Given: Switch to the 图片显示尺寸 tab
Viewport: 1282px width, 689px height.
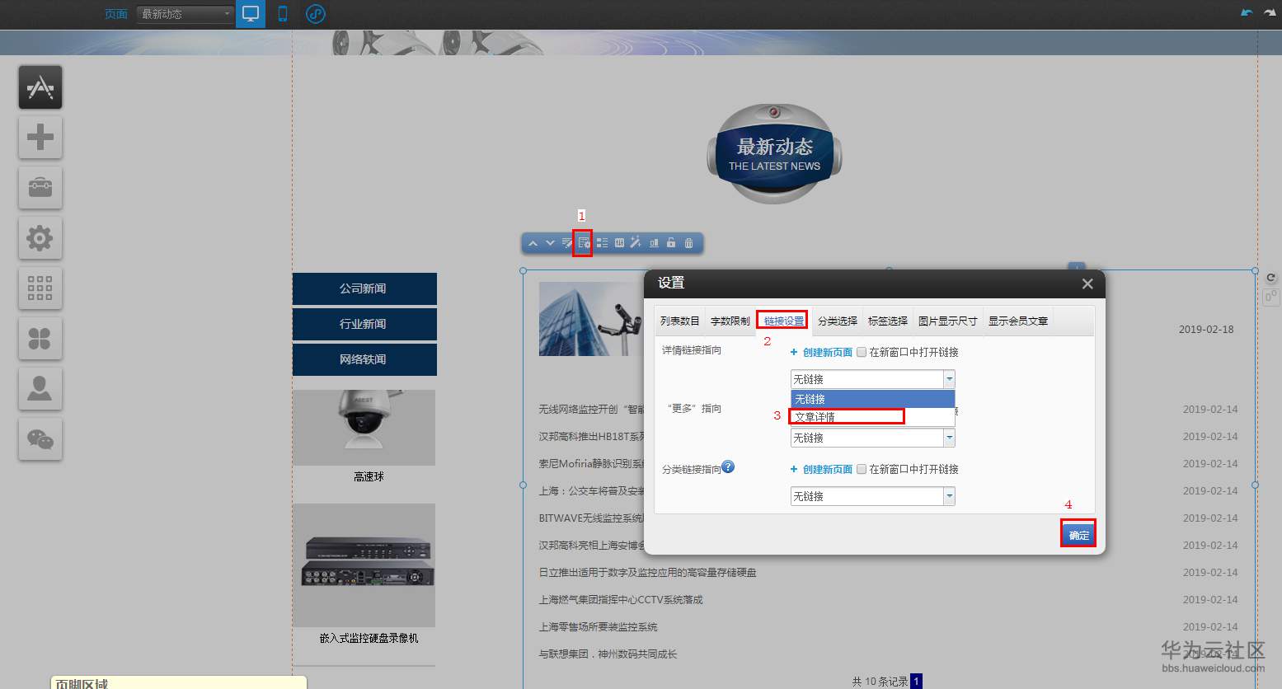Looking at the screenshot, I should coord(948,320).
